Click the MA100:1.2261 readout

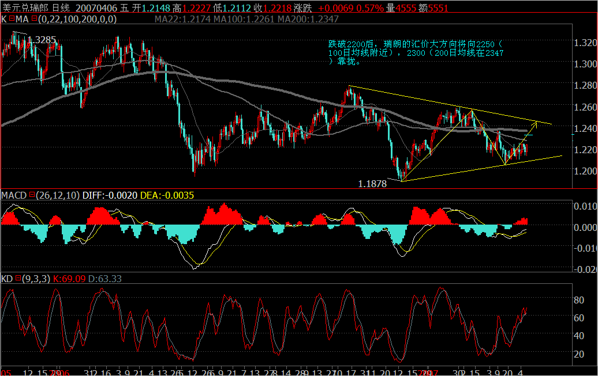[x=244, y=19]
